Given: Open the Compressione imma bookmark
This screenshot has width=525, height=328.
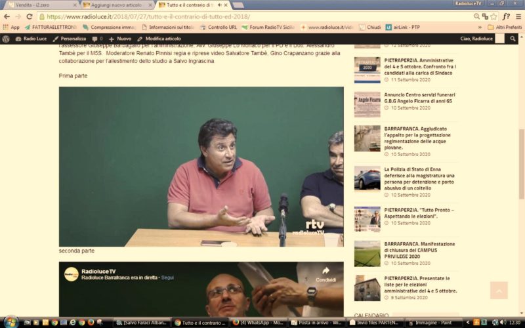Looking at the screenshot, I should point(110,27).
